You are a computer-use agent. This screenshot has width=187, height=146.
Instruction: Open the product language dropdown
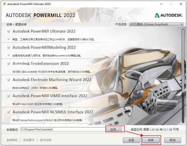pos(156,24)
